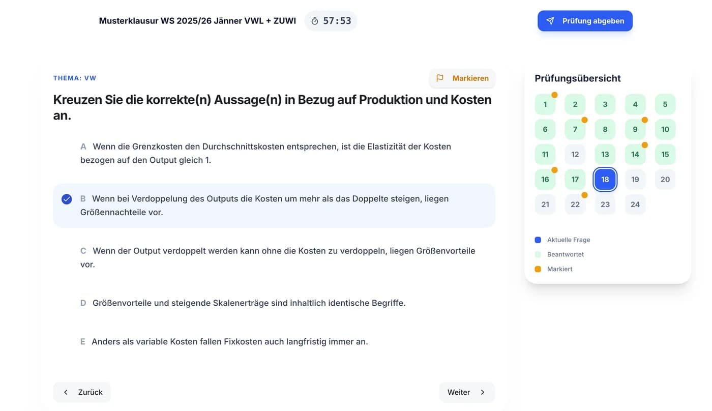The image size is (712, 411).
Task: Click the right chevron in the Weiter button
Action: pyautogui.click(x=483, y=392)
